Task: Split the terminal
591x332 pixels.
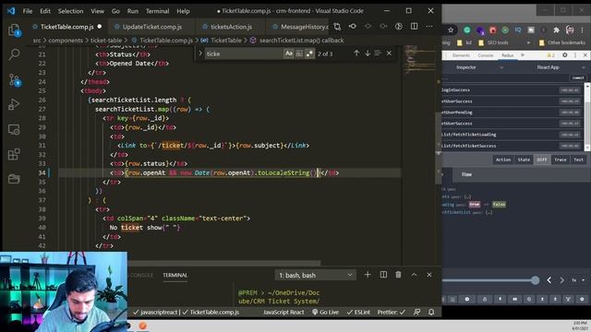Action: [x=383, y=275]
